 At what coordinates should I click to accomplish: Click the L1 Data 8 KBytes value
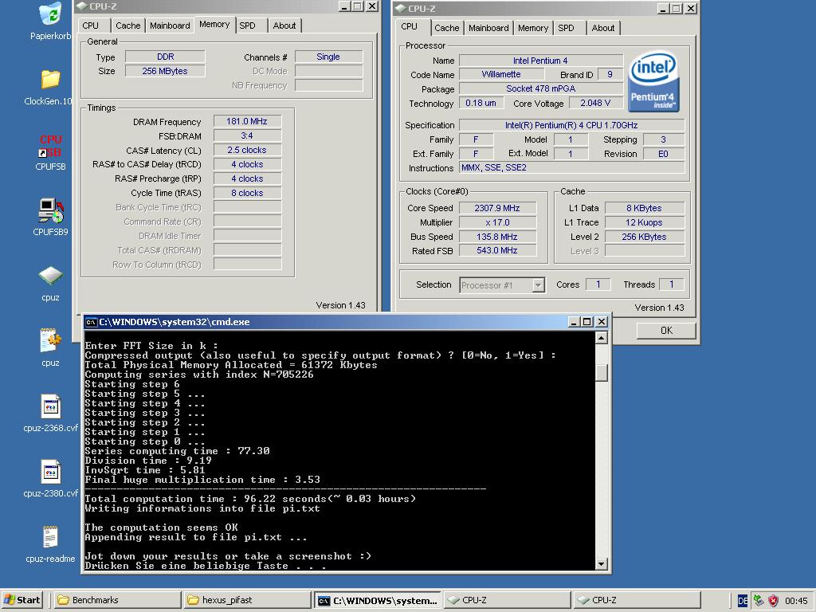click(x=644, y=208)
